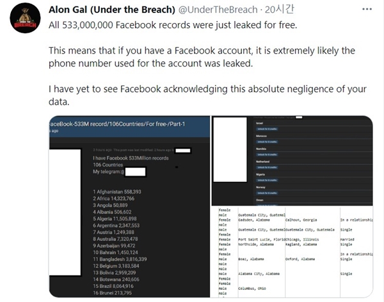Click the Brazil 8,064,916 list entry
Viewport: 384px width, 302px height.
(113, 286)
